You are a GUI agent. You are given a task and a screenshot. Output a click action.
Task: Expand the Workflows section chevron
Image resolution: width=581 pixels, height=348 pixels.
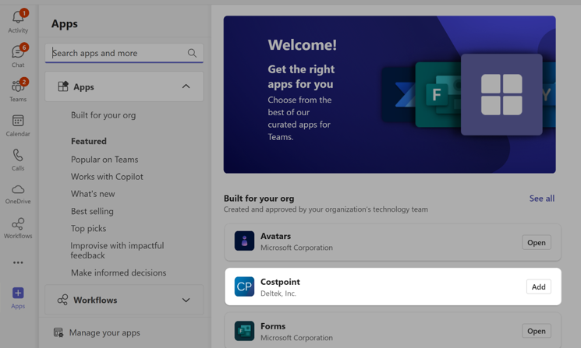[186, 300]
